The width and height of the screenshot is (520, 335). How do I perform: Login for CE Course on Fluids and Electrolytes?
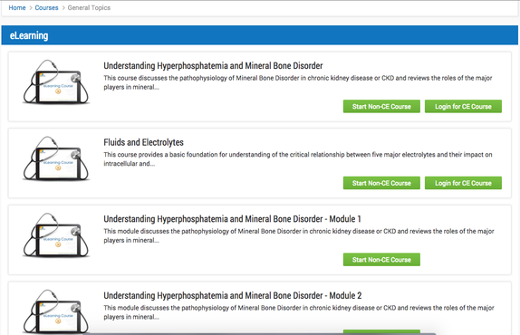(x=463, y=183)
